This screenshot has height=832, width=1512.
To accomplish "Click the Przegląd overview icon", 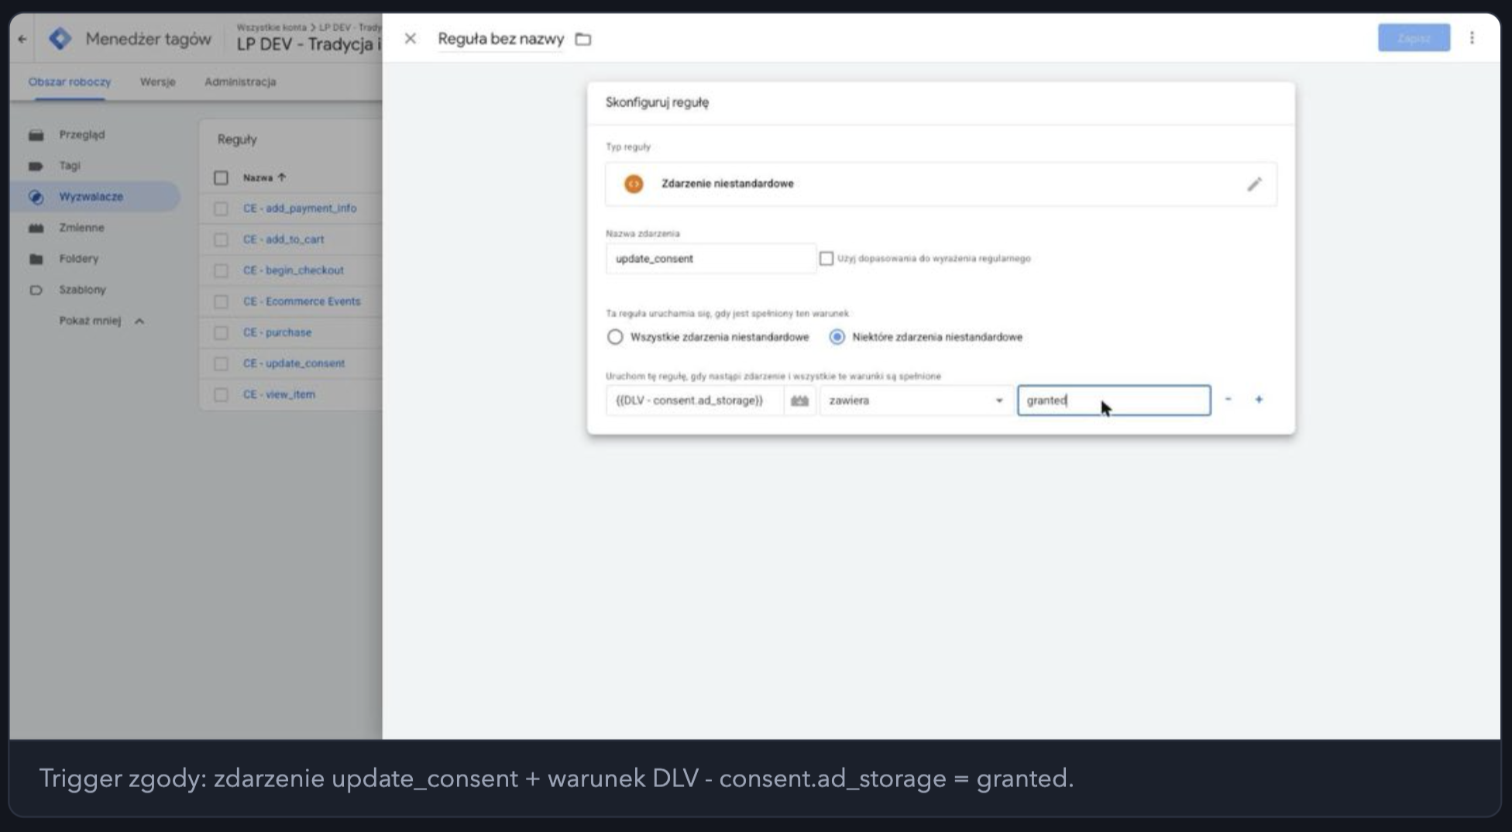I will [x=36, y=135].
